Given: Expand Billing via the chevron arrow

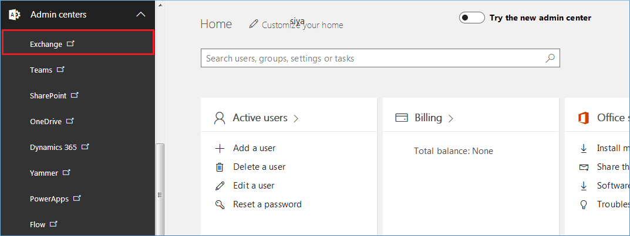Looking at the screenshot, I should pyautogui.click(x=450, y=119).
